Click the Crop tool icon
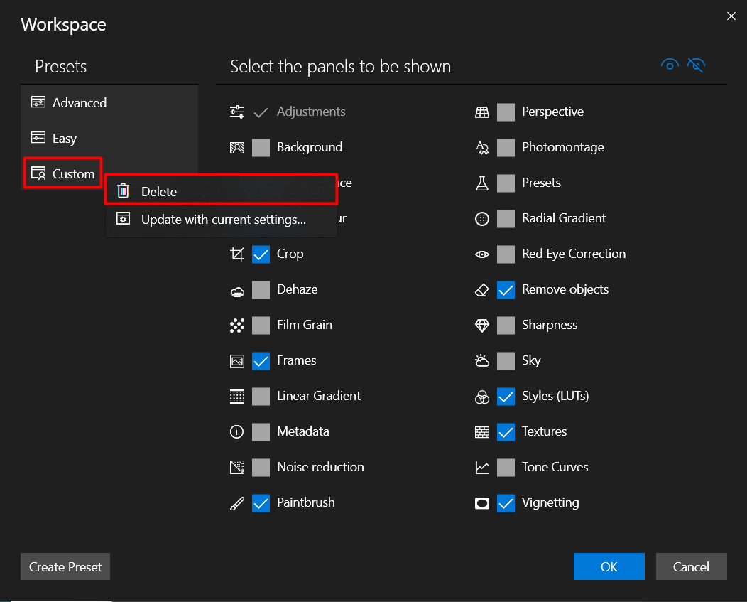Image resolution: width=747 pixels, height=602 pixels. point(236,254)
